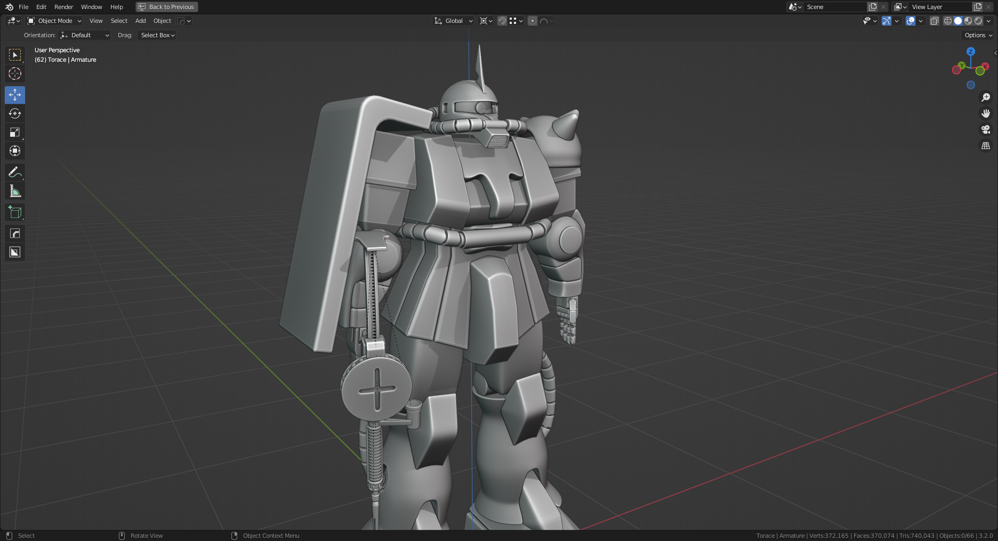Open the Object Mode dropdown
Screen dimensions: 998x541
[54, 21]
